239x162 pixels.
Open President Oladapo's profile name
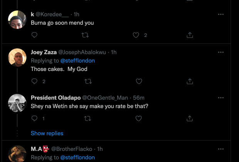tap(54, 98)
